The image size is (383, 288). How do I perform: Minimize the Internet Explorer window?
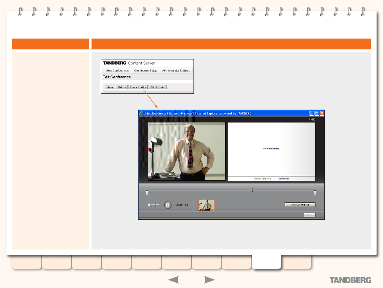click(x=312, y=113)
